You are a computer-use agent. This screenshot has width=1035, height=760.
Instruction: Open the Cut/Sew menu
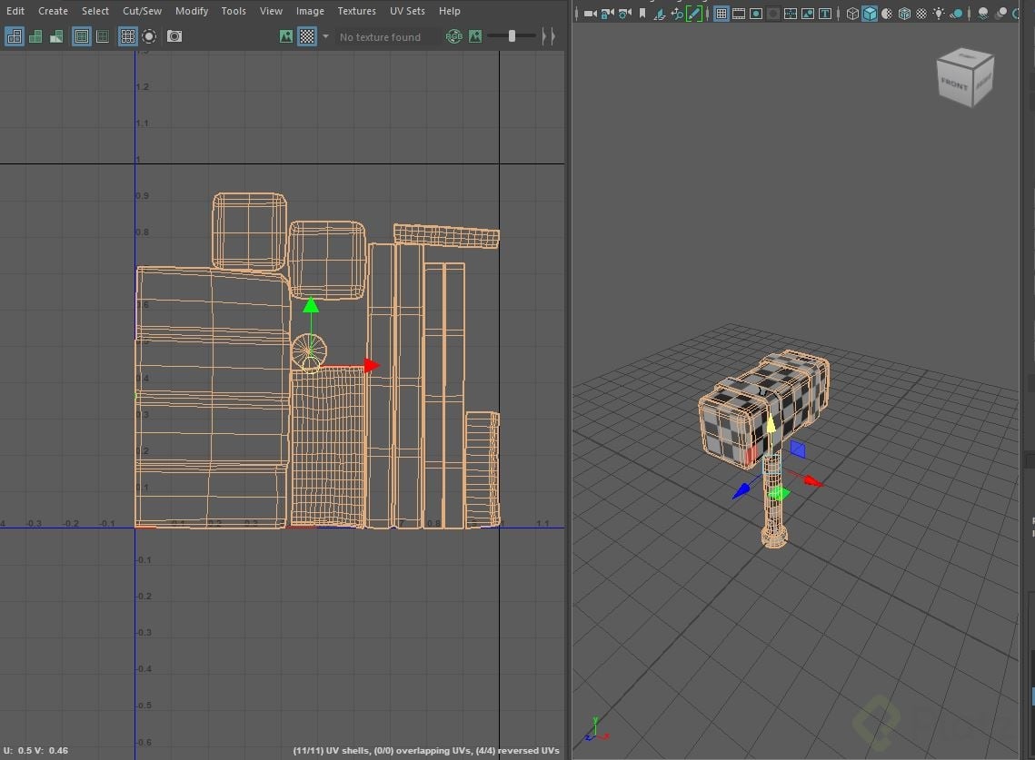pyautogui.click(x=142, y=11)
